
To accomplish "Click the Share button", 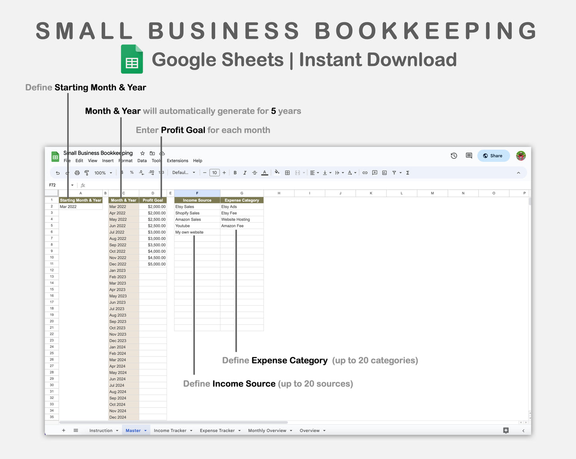I will [x=493, y=156].
